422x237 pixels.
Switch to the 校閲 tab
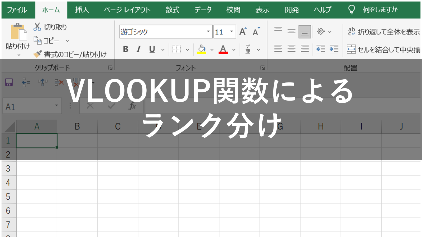[233, 10]
